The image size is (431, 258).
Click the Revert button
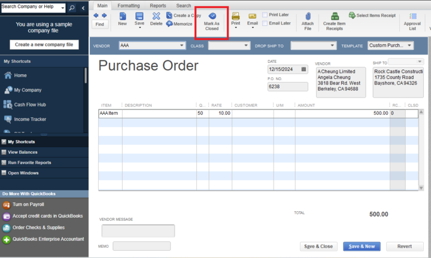pyautogui.click(x=405, y=247)
